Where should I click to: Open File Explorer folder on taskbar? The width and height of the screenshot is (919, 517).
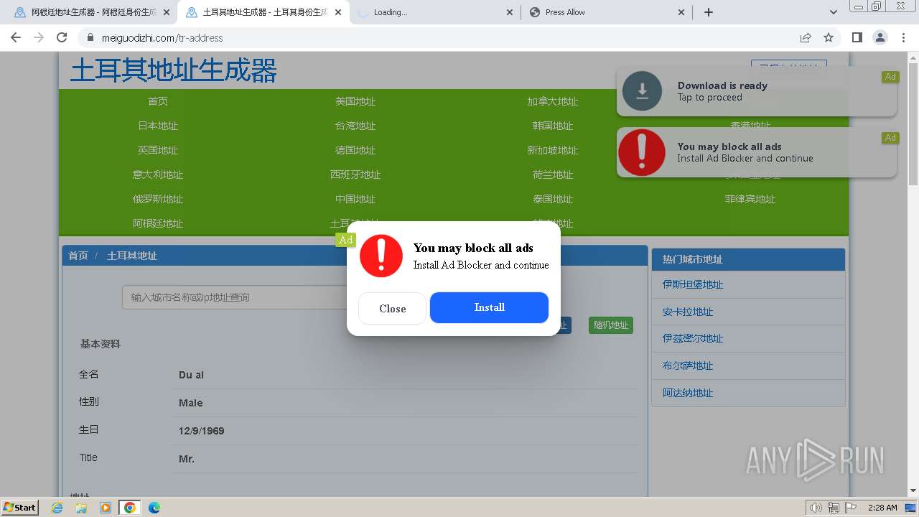click(x=81, y=508)
